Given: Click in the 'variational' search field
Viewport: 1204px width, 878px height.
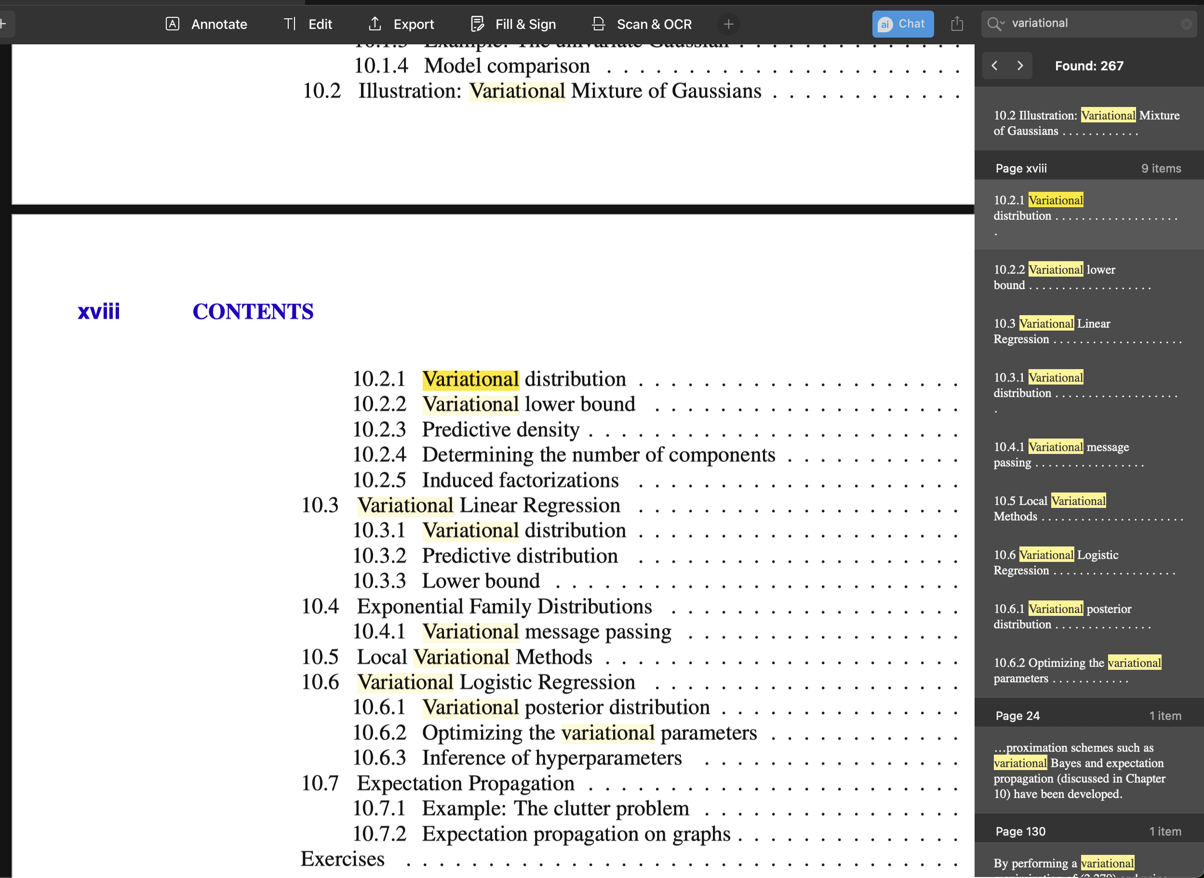Looking at the screenshot, I should (1090, 24).
